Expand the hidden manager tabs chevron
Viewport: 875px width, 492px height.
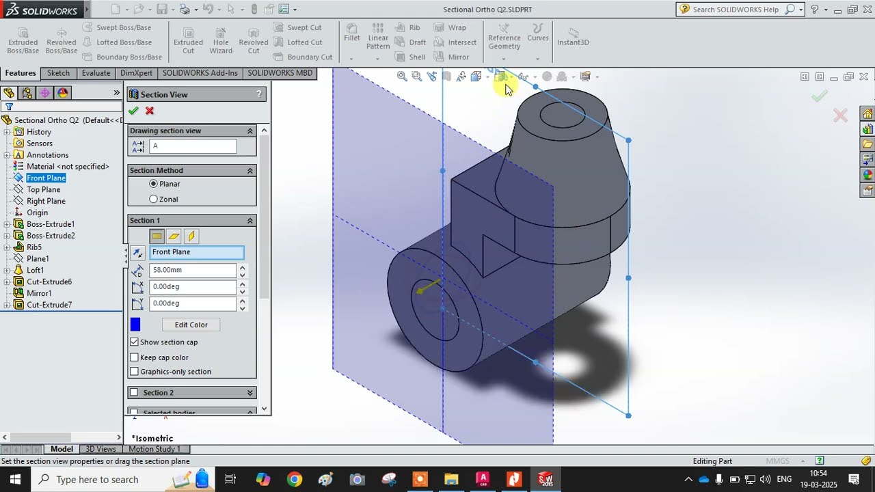click(x=116, y=93)
